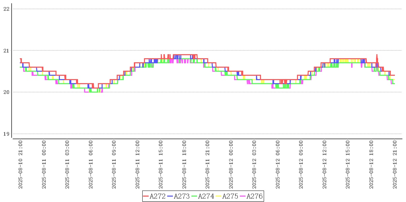This screenshot has width=406, height=202.
Task: Toggle the A273 series legend label
Action: pyautogui.click(x=182, y=196)
